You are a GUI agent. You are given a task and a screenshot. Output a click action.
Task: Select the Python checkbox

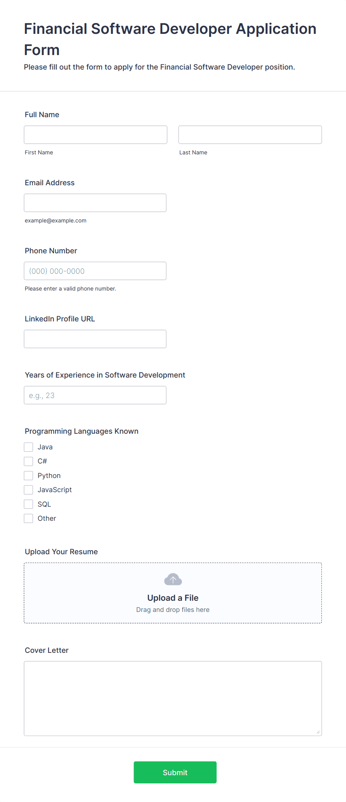pos(28,475)
